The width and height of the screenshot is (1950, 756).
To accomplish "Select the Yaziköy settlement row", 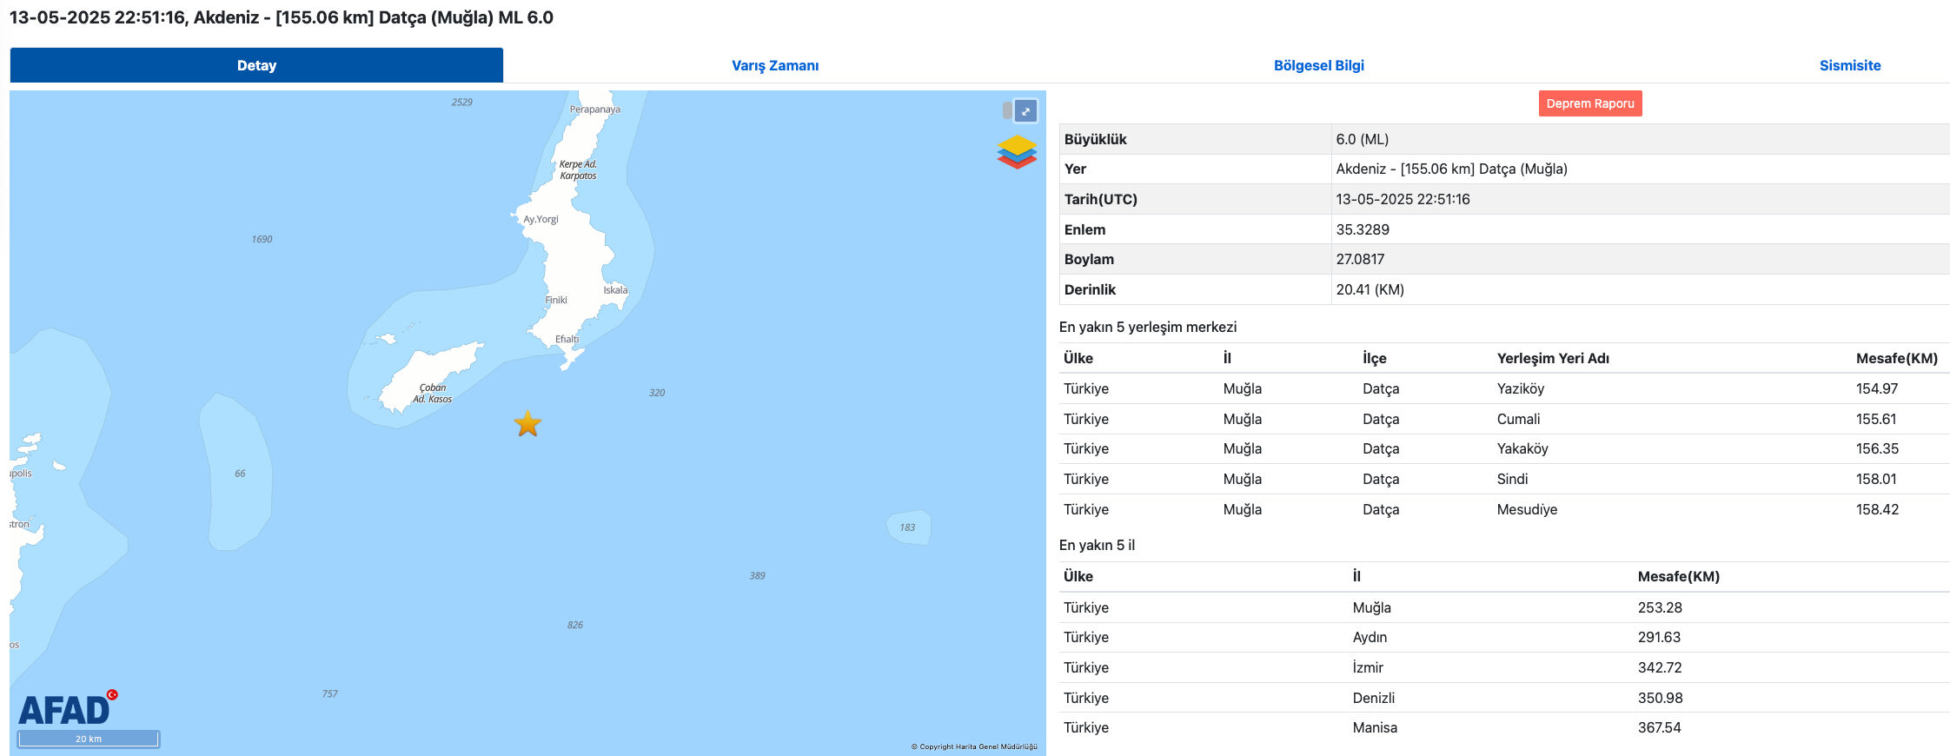I will click(x=1520, y=388).
